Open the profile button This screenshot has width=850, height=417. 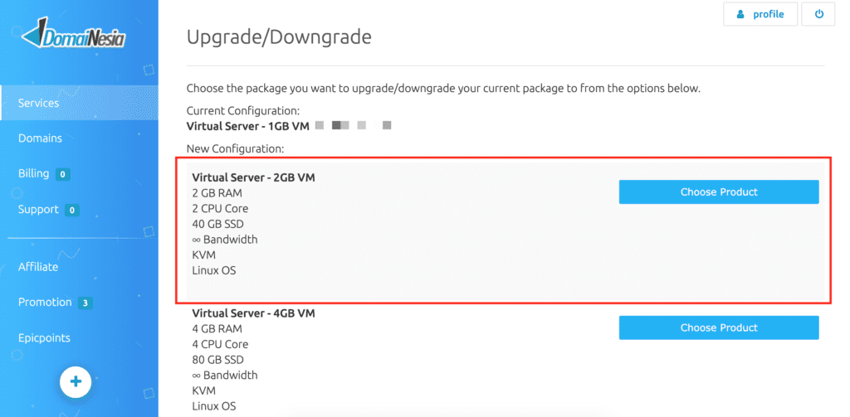760,15
